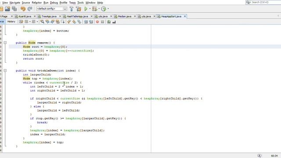Switch editor to Source view
281x158 pixels.
click(x=2, y=22)
